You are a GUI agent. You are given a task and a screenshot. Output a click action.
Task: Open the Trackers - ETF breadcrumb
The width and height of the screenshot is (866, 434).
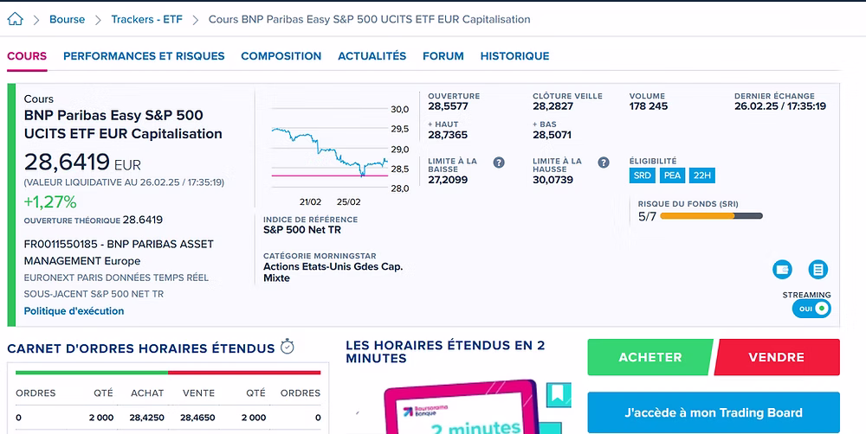[147, 19]
